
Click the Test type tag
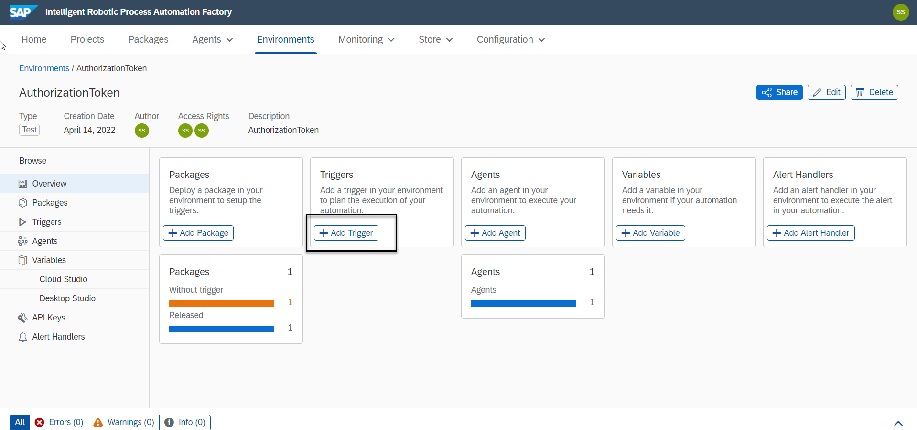coord(30,130)
